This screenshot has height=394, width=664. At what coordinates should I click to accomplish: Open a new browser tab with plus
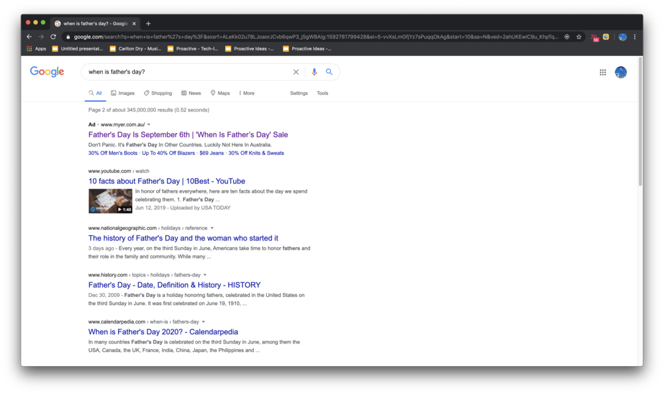pos(148,24)
